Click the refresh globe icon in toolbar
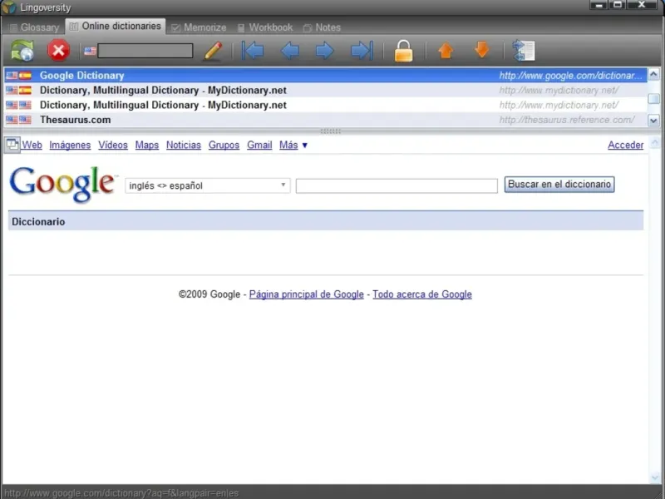Viewport: 665px width, 499px height. tap(22, 51)
